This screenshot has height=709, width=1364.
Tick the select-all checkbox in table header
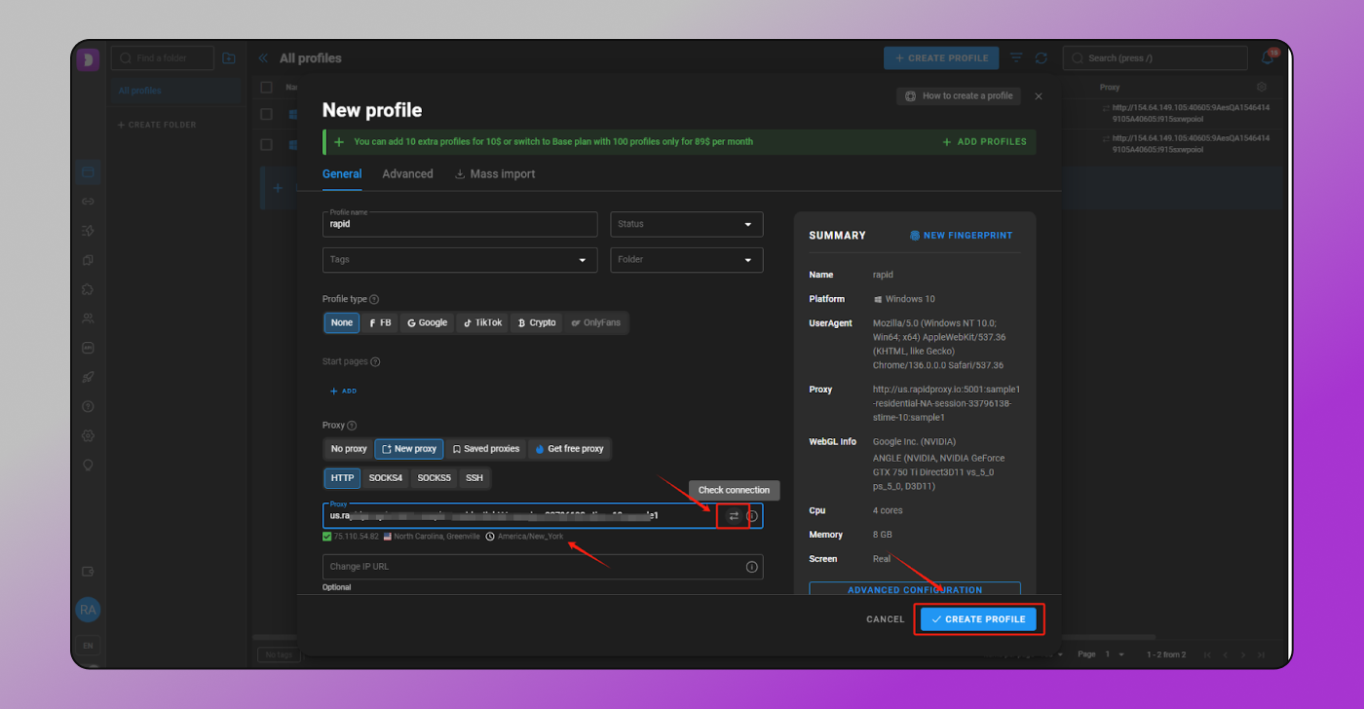266,88
